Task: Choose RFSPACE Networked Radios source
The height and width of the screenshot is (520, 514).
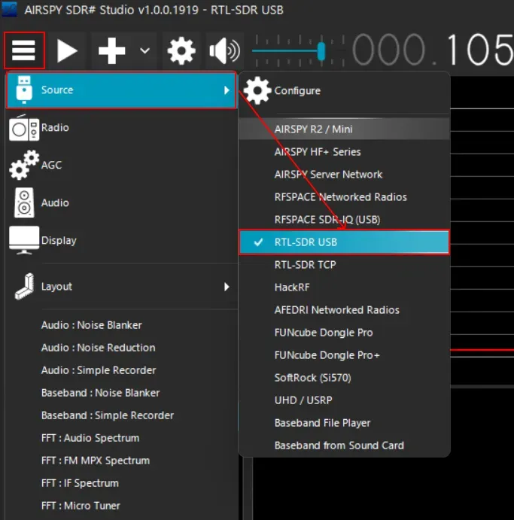Action: pyautogui.click(x=344, y=196)
